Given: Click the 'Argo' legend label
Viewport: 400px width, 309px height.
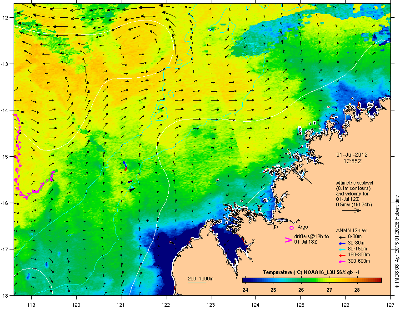Looking at the screenshot, I should [x=303, y=227].
